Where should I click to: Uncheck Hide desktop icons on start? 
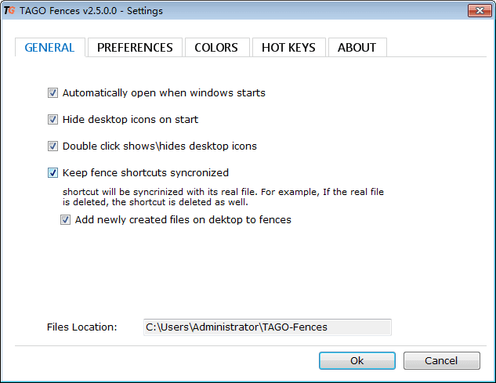point(53,120)
